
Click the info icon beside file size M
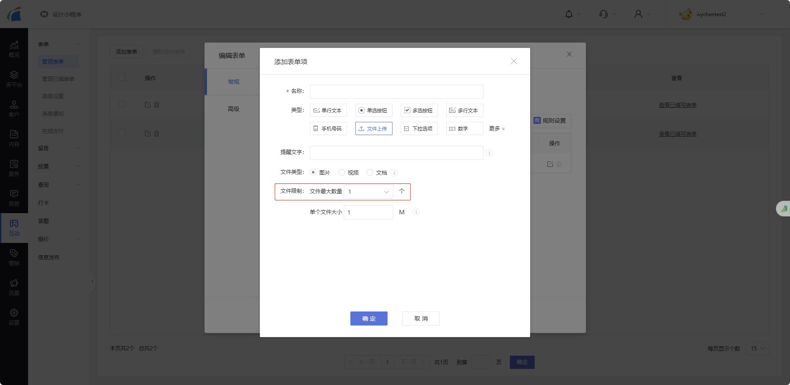416,212
